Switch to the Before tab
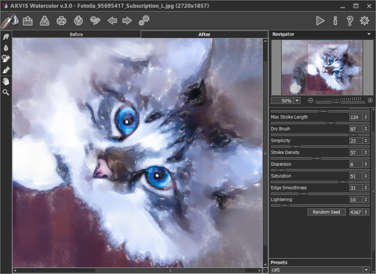376x274 pixels. pos(76,34)
